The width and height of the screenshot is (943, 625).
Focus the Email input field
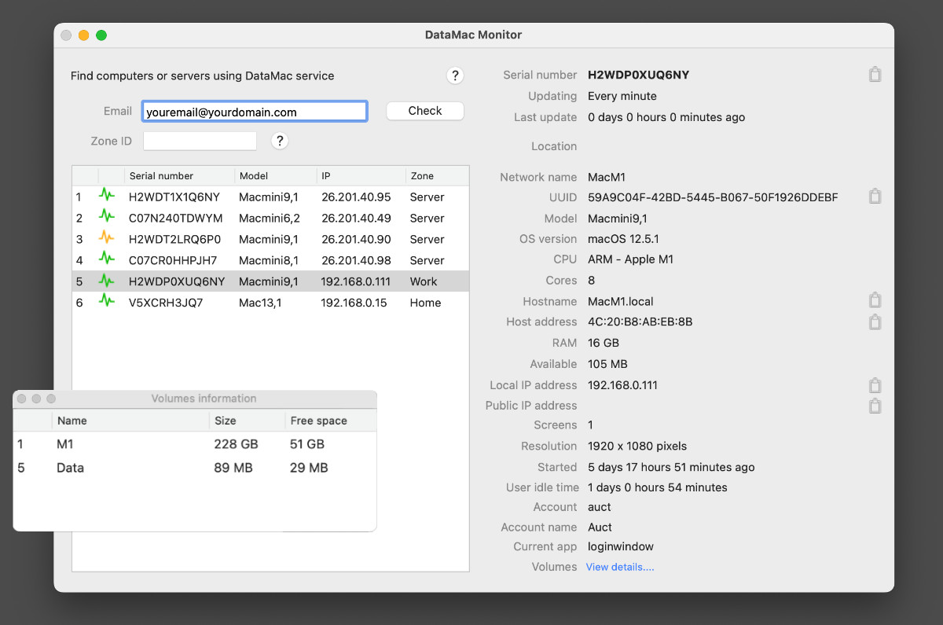point(255,112)
